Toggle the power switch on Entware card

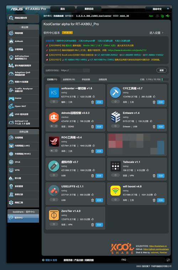(115, 126)
